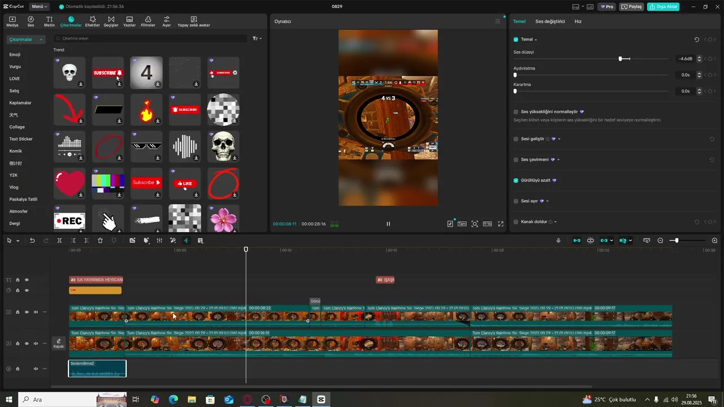
Task: Select the İLK YAYINIMDA HEYECAN text clip
Action: click(96, 280)
